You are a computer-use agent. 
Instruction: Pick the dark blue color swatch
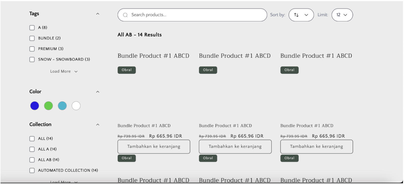[35, 106]
